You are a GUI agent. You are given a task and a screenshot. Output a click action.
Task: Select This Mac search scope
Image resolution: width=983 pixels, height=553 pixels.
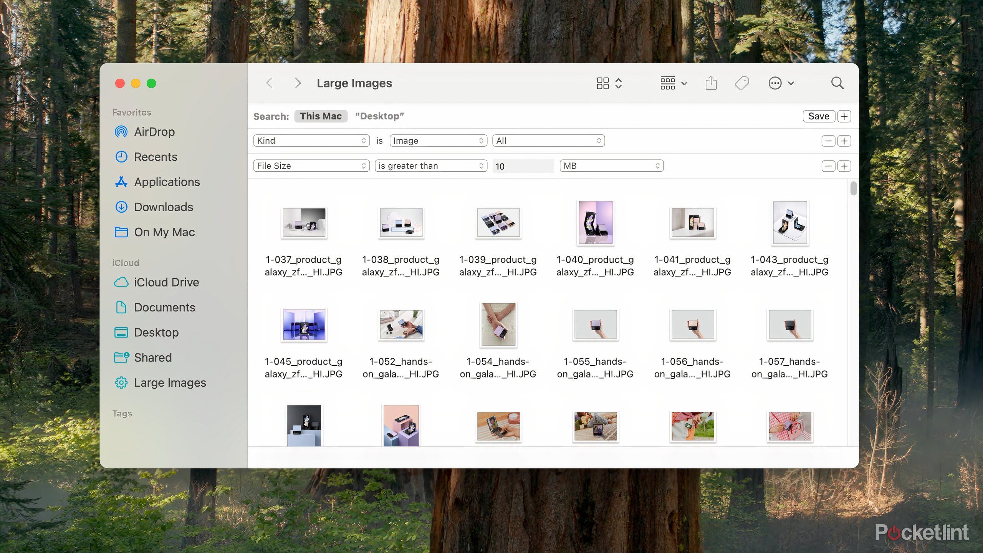pyautogui.click(x=321, y=116)
